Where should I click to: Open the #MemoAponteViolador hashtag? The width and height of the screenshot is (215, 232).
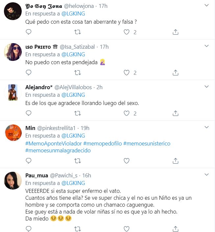pyautogui.click(x=53, y=144)
